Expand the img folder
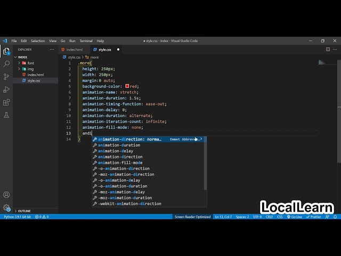 (36, 69)
